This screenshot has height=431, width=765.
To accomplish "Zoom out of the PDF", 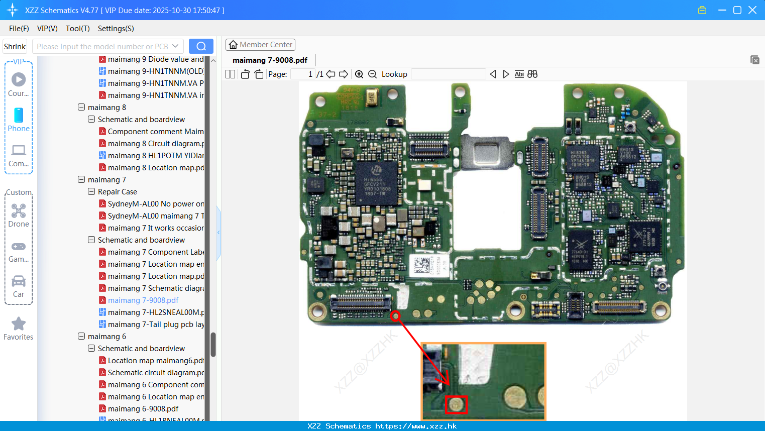I will coord(372,74).
